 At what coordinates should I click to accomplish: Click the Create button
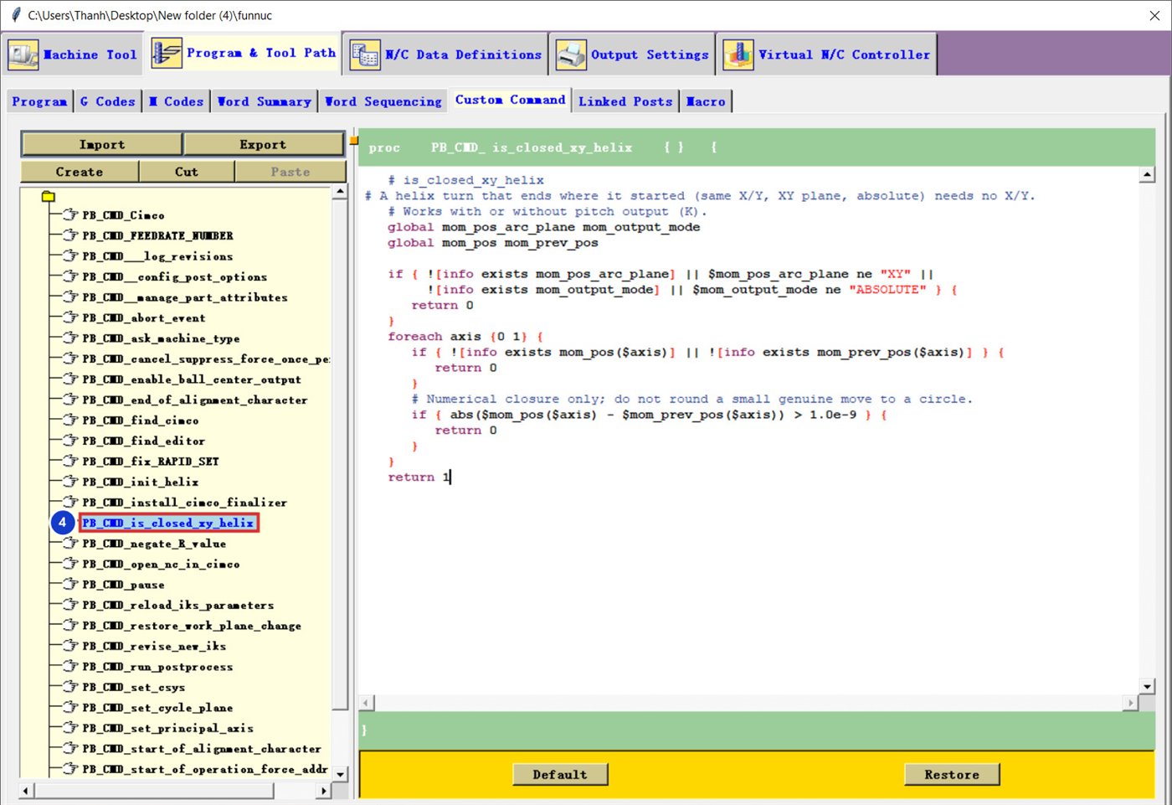80,172
